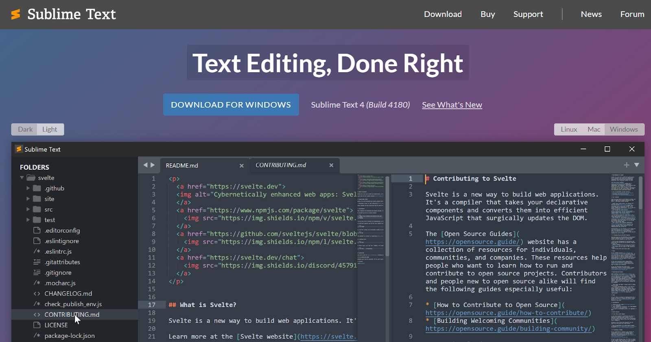Click the package-lock.json file icon
This screenshot has height=342, width=651.
pos(37,336)
